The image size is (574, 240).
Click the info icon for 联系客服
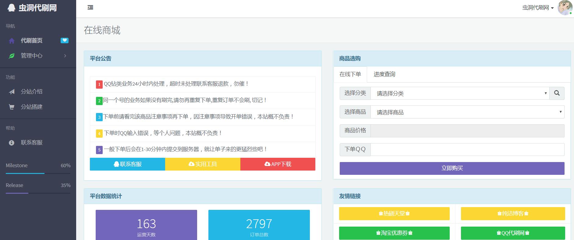(x=12, y=143)
